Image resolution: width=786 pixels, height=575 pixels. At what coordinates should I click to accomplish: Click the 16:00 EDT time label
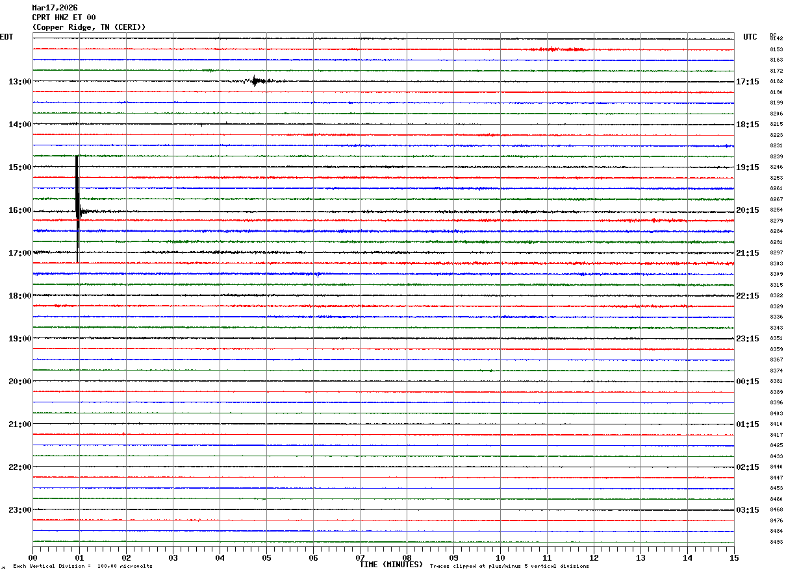tap(19, 210)
